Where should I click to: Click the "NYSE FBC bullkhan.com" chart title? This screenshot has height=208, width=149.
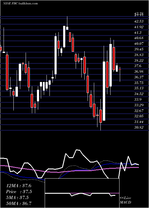tap(20, 3)
